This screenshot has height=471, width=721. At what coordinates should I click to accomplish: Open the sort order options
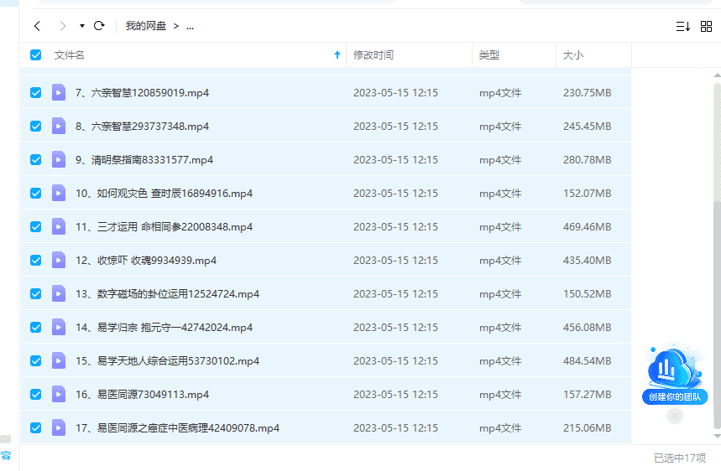682,26
